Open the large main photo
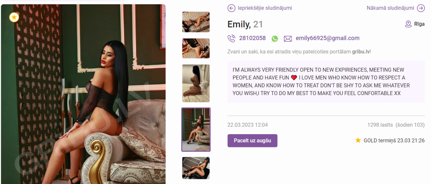The image size is (431, 184). coord(83,94)
